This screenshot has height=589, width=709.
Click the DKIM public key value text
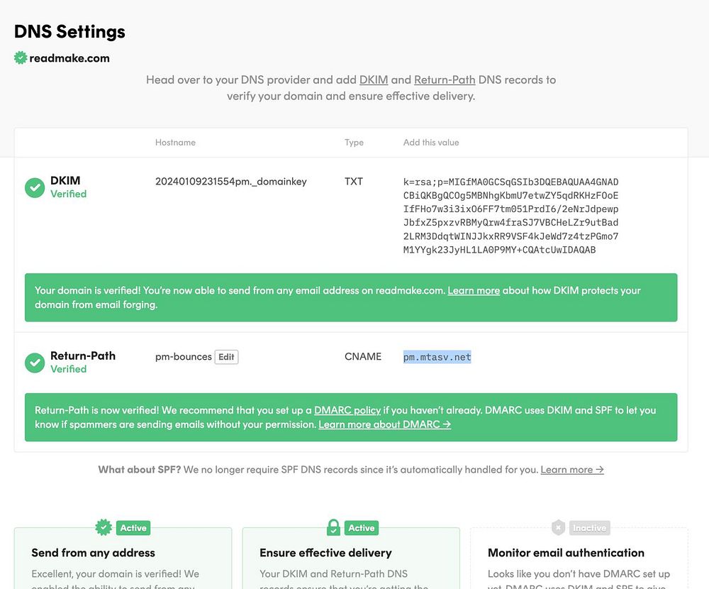pyautogui.click(x=510, y=216)
